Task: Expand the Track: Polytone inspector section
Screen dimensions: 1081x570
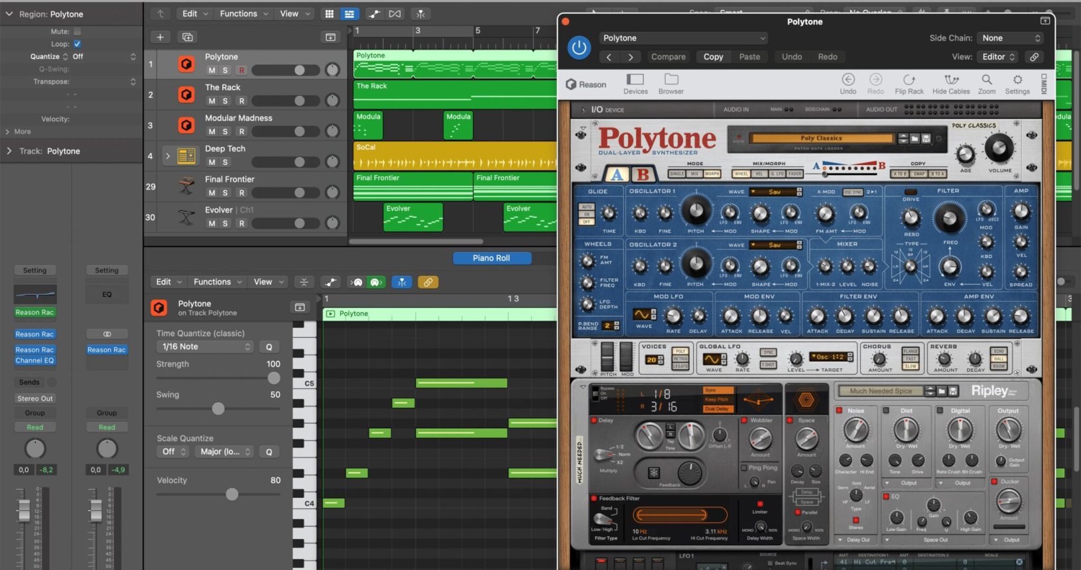Action: pyautogui.click(x=9, y=151)
